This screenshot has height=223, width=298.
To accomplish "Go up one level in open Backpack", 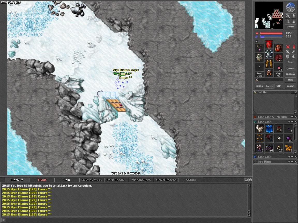I will 289,122.
